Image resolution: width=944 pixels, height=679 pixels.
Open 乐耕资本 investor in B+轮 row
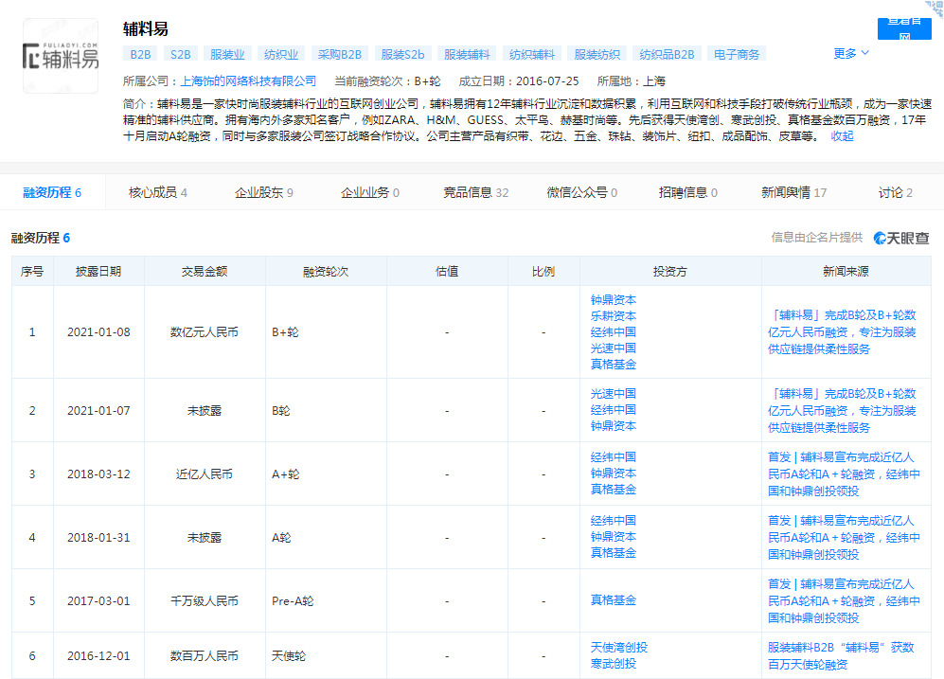(613, 316)
